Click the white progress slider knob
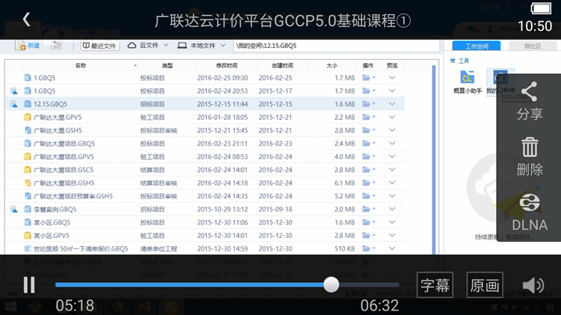The image size is (561, 315). tap(331, 285)
